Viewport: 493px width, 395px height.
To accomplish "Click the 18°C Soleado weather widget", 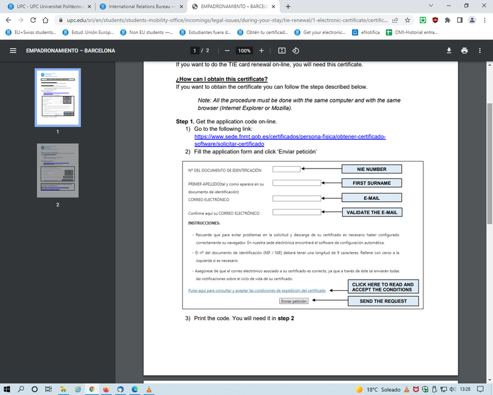I will (378, 389).
